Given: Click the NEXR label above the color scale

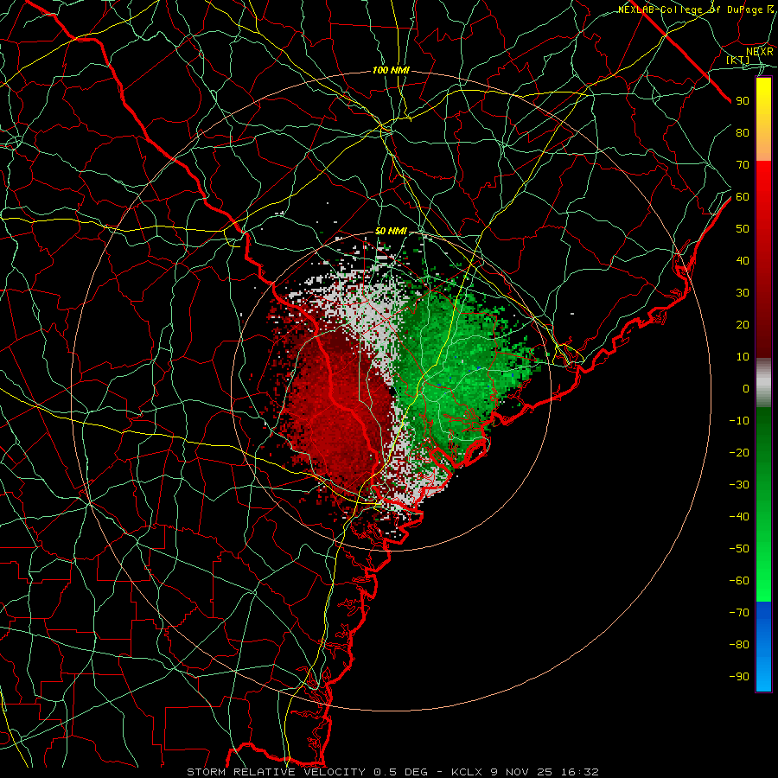Looking at the screenshot, I should coord(759,52).
